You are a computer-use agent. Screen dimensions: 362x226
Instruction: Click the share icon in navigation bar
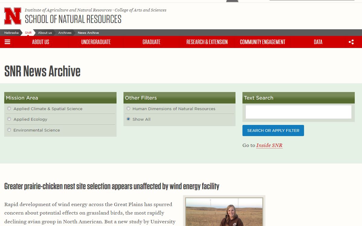[x=351, y=42]
